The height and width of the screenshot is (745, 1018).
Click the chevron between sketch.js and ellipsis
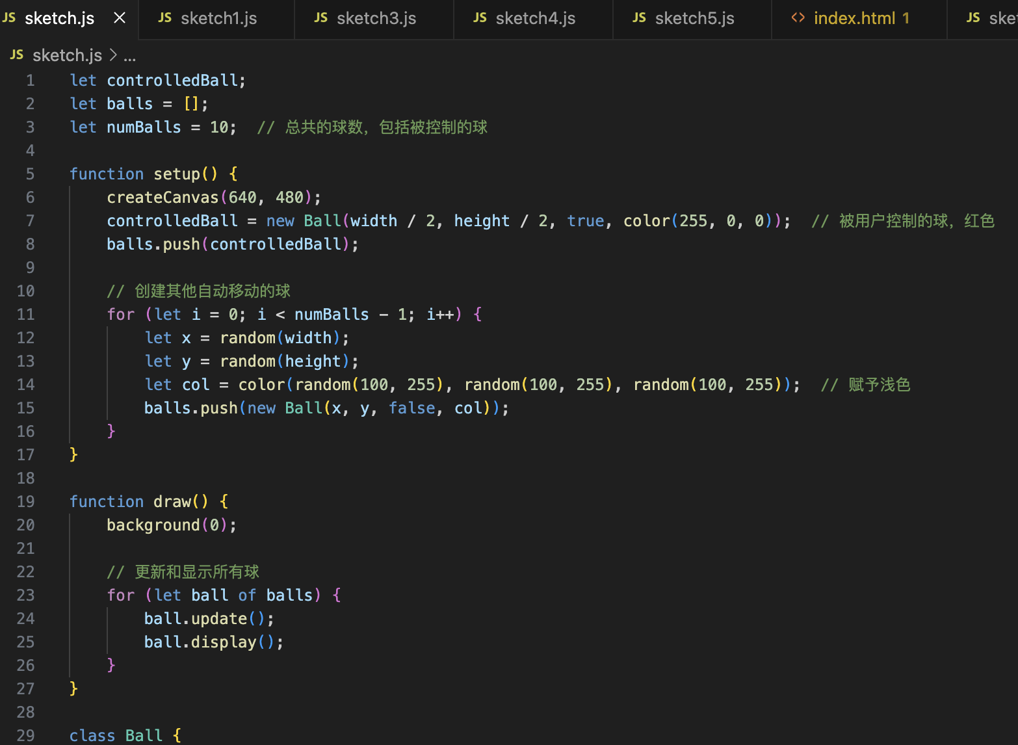112,56
